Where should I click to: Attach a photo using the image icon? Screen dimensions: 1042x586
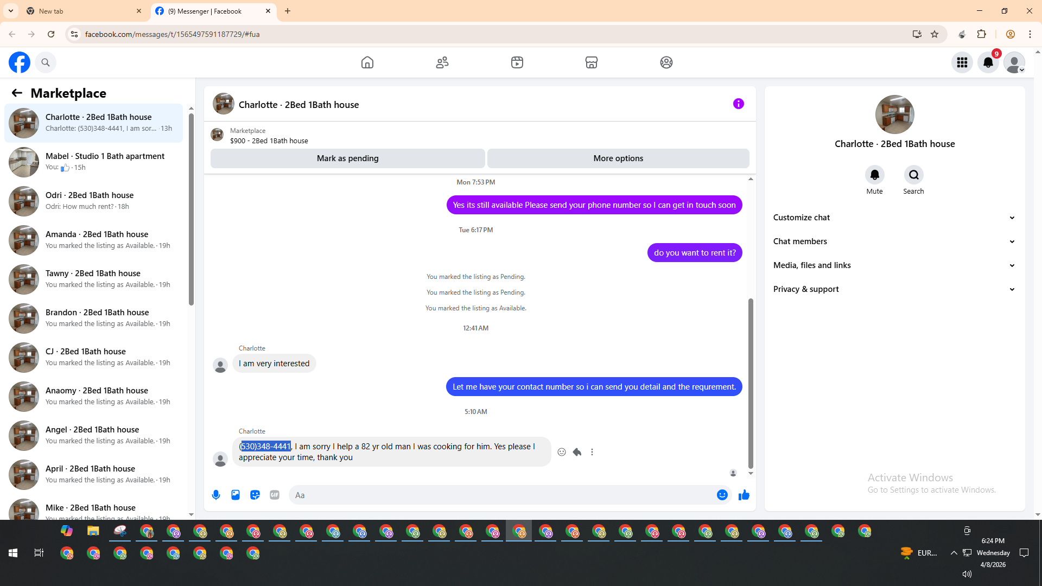pos(236,495)
